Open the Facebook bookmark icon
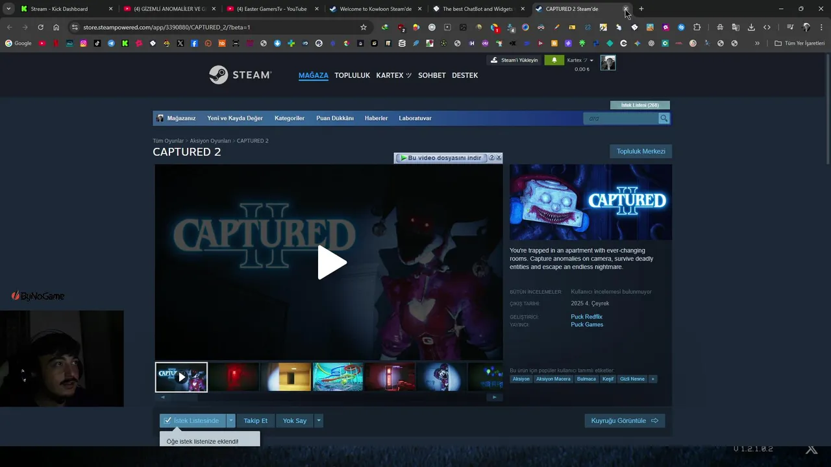831x467 pixels. (194, 43)
